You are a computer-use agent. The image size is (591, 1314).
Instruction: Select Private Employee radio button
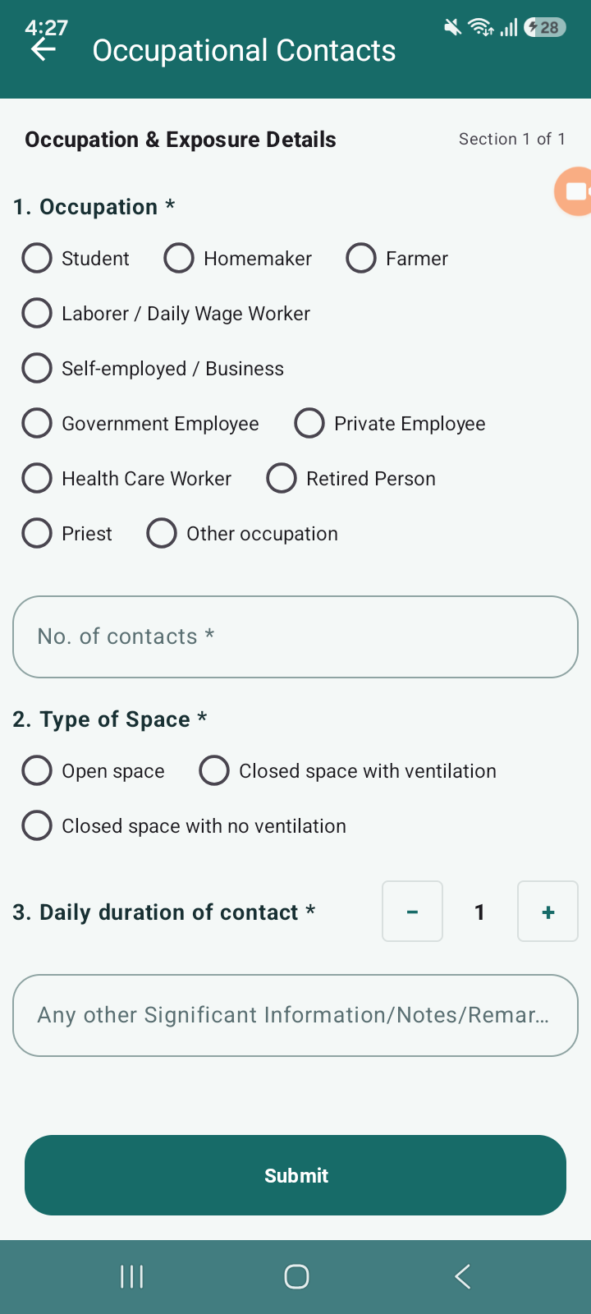coord(390,423)
